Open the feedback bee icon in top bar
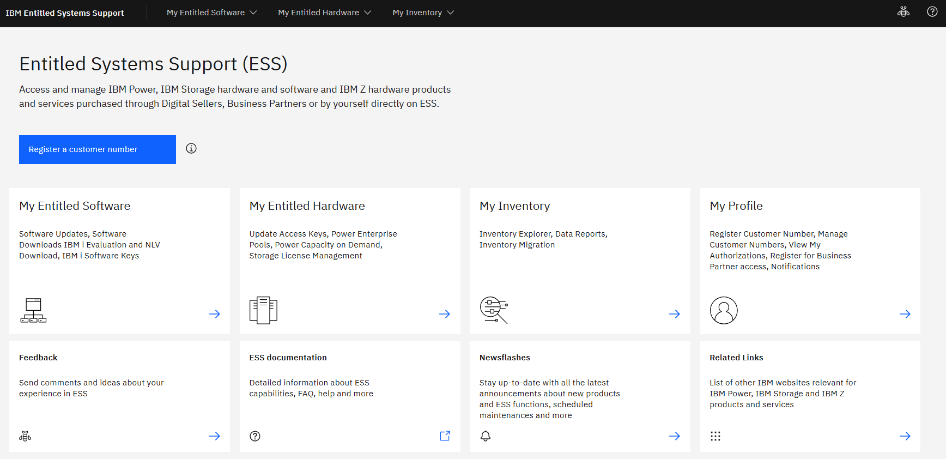The height and width of the screenshot is (459, 946). pyautogui.click(x=903, y=12)
